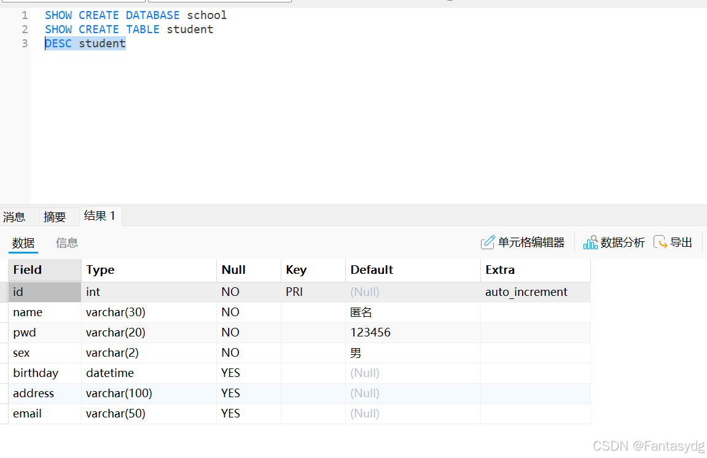Click line number 1 beside SHOW CREATE DATABASE
This screenshot has height=458, width=707.
click(x=24, y=15)
